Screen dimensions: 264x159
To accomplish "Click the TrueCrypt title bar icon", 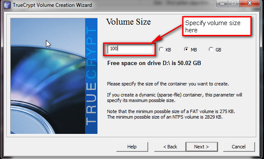I will [7, 5].
